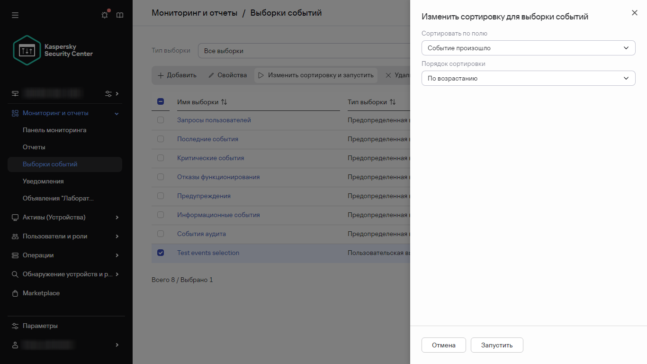Open the Порядок сортировки dropdown
This screenshot has width=647, height=364.
click(528, 78)
